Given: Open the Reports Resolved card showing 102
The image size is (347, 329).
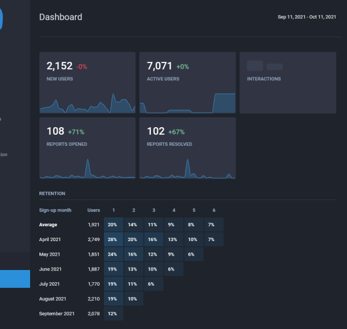Looking at the screenshot, I should tap(187, 148).
